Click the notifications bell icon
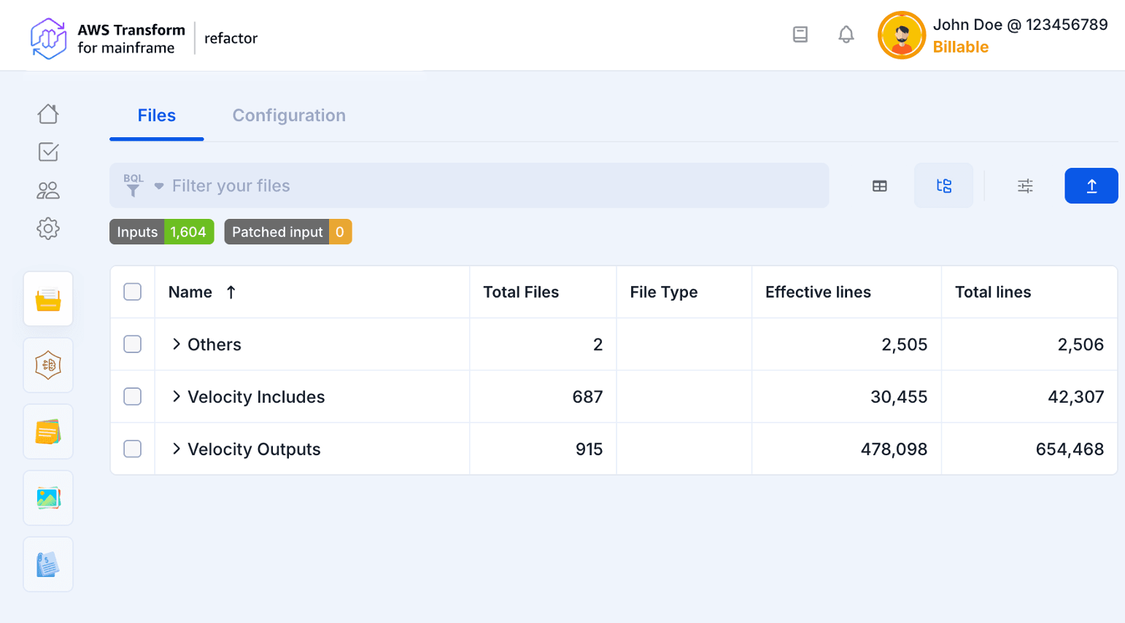This screenshot has width=1125, height=623. click(846, 34)
